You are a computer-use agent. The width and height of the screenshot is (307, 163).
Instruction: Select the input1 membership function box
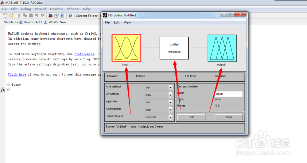click(126, 48)
